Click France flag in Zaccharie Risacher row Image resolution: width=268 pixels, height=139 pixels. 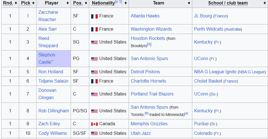pos(94,16)
